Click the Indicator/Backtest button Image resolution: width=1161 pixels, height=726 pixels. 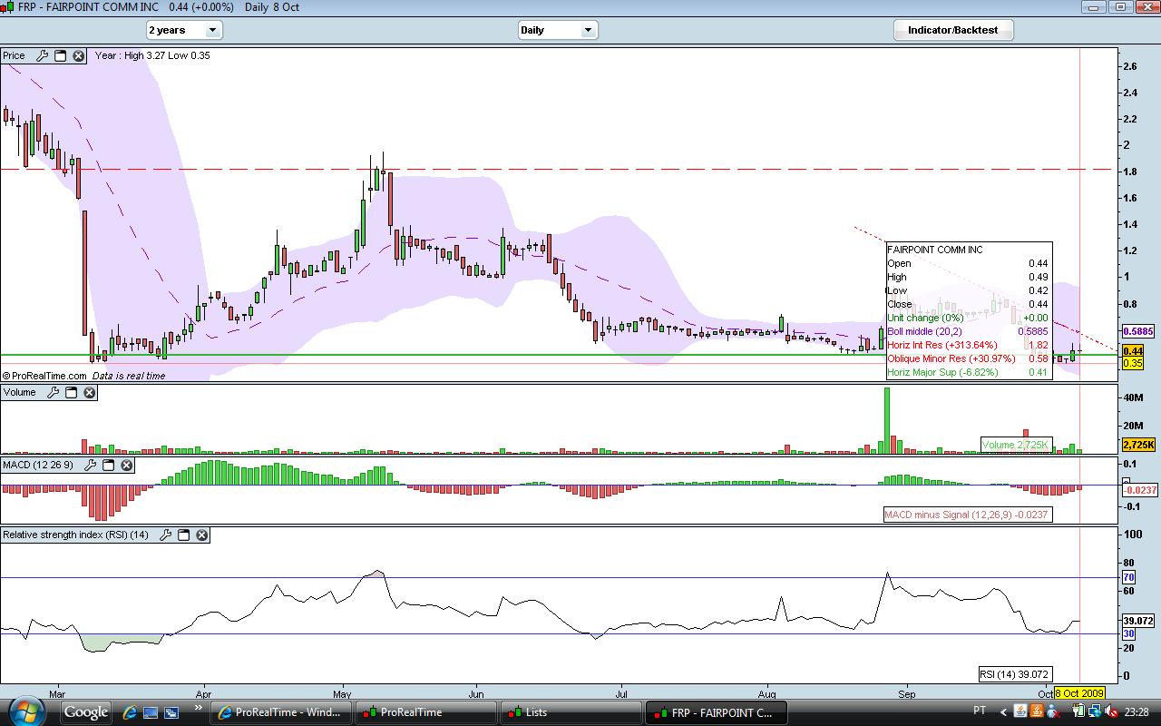pos(952,30)
